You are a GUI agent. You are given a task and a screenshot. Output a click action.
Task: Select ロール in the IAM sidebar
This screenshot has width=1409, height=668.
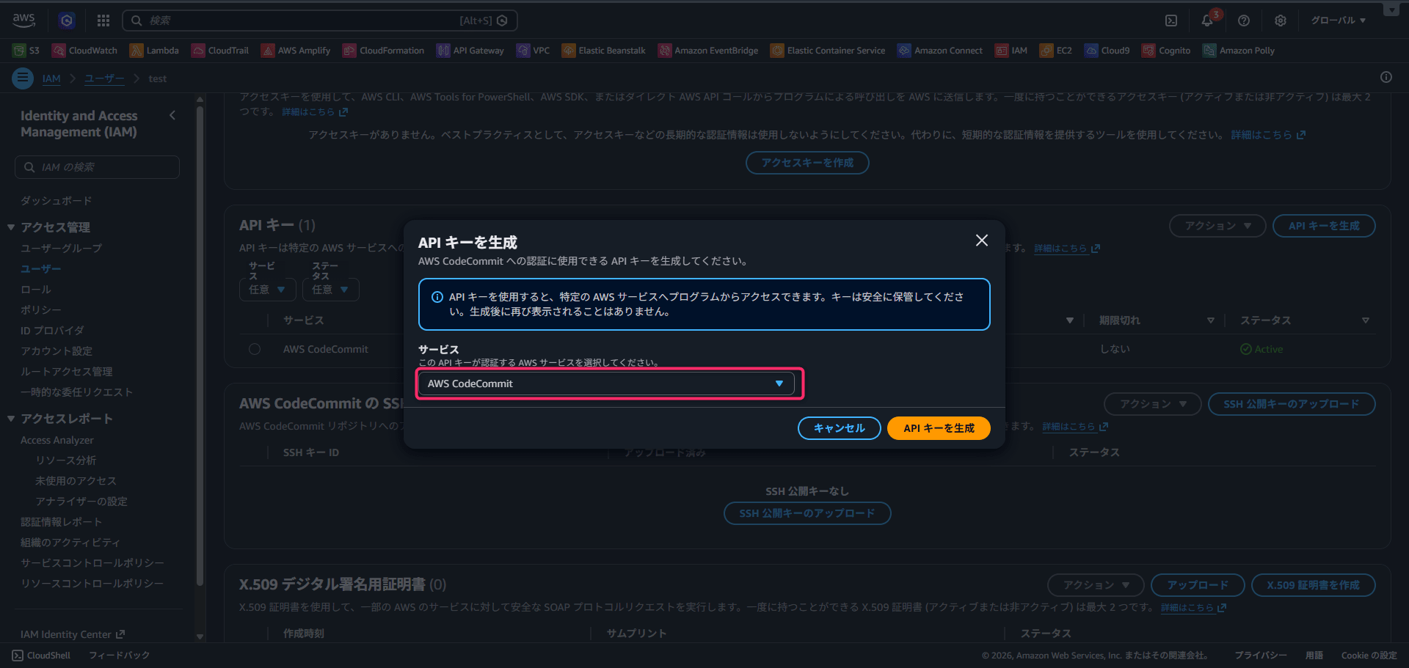click(36, 290)
